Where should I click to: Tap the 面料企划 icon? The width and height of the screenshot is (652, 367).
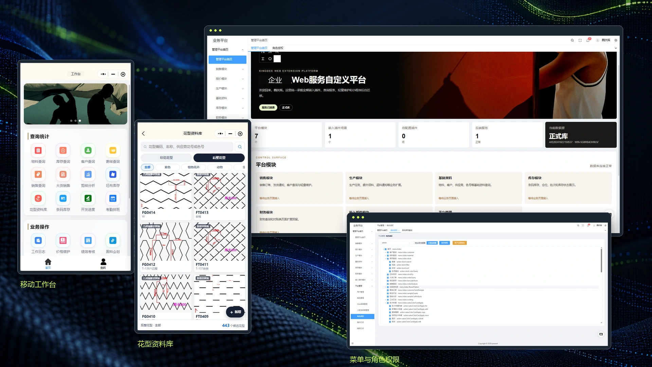(x=113, y=241)
